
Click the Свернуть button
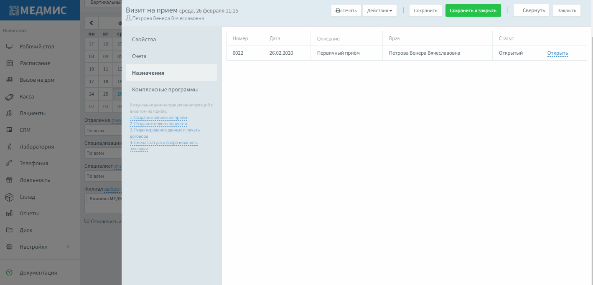tap(531, 10)
